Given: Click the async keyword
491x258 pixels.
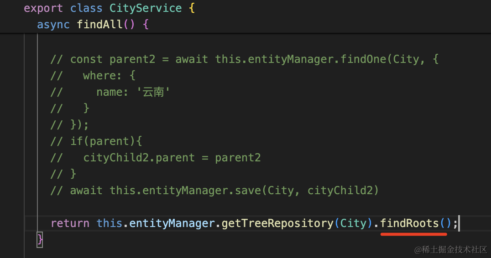Looking at the screenshot, I should (x=53, y=24).
